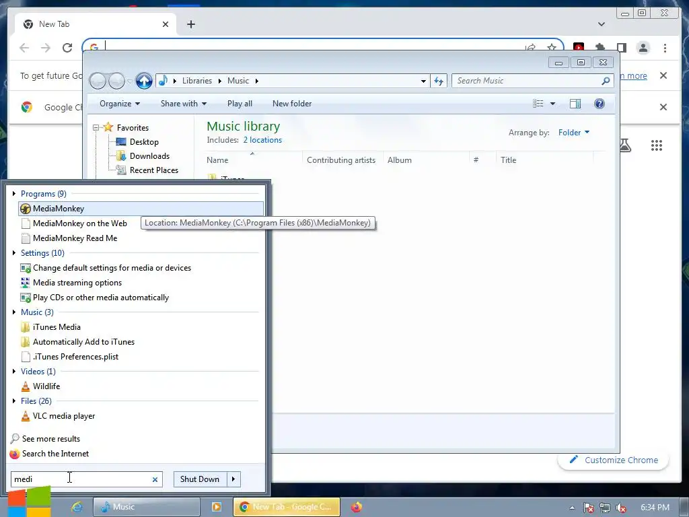Open the view options dropdown arrow
The height and width of the screenshot is (517, 689).
pyautogui.click(x=553, y=104)
